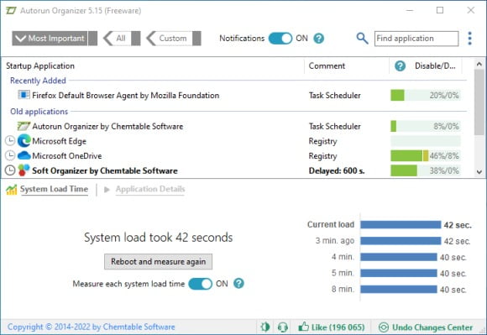This screenshot has height=335, width=487.
Task: Open the three-dot options menu
Action: click(469, 39)
